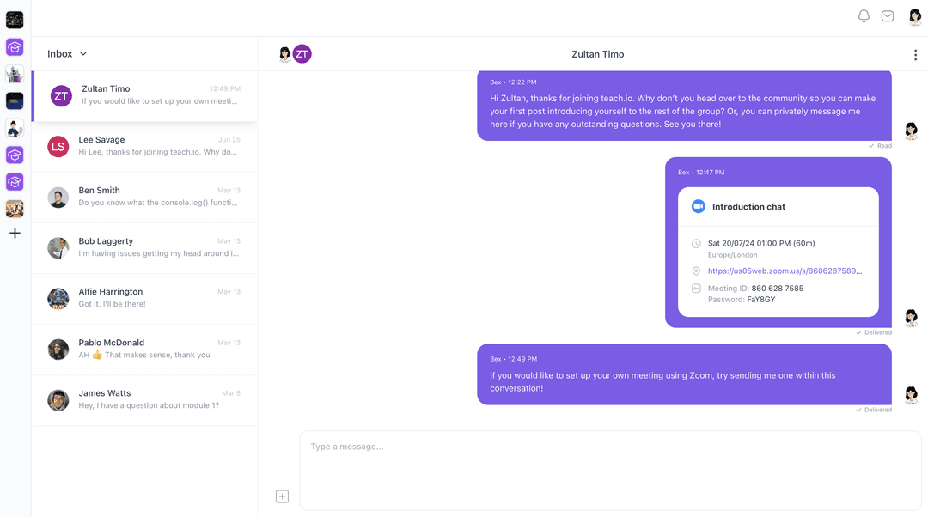Open the conversation options three-dot menu
928x517 pixels.
915,53
